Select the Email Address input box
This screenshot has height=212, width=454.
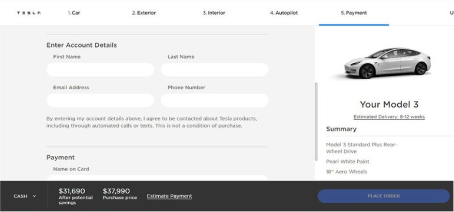point(100,100)
